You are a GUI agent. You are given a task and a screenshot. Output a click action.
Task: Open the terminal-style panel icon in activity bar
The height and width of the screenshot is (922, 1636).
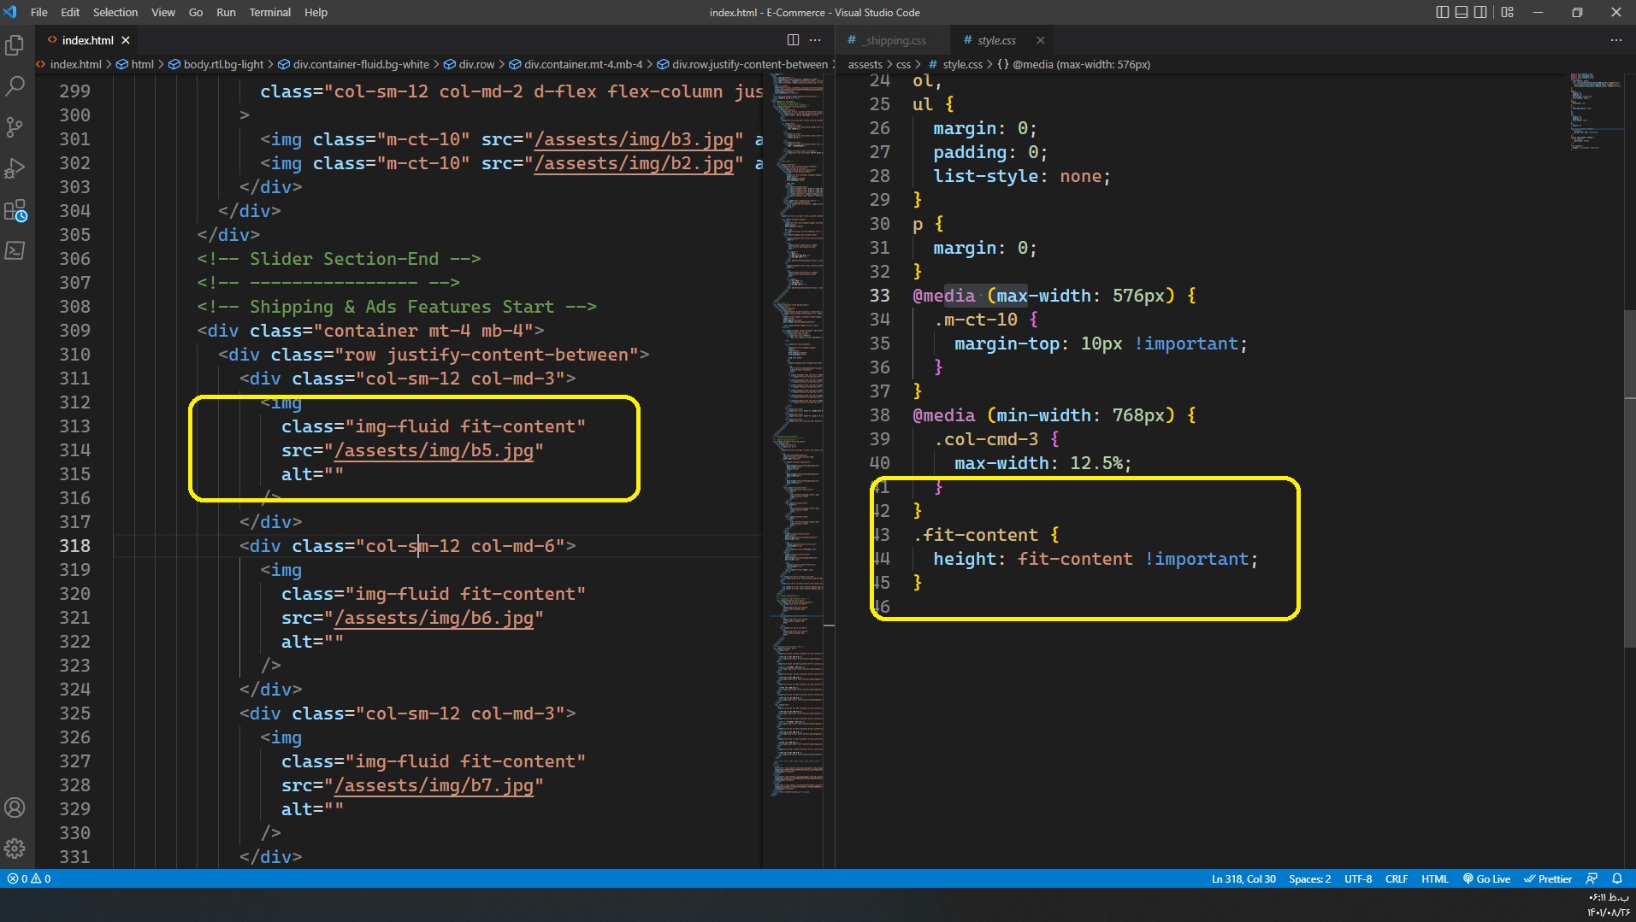15,250
